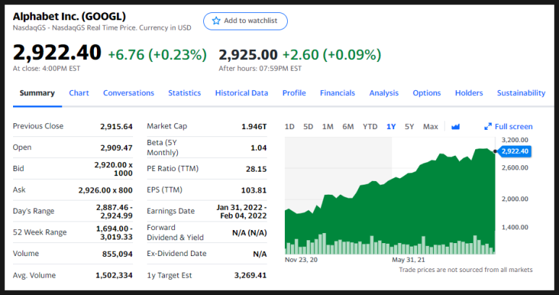Screen dimensions: 559x295
Task: Select the 1M chart range
Action: coord(328,126)
